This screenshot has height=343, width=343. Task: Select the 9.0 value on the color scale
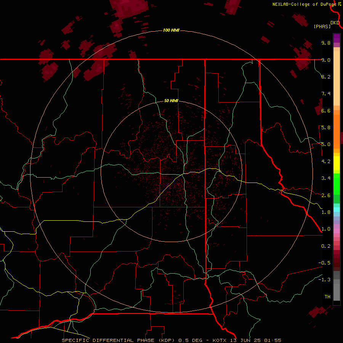326,60
